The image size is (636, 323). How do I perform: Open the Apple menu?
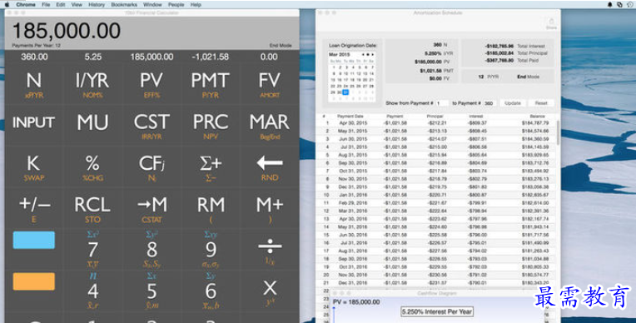point(7,4)
